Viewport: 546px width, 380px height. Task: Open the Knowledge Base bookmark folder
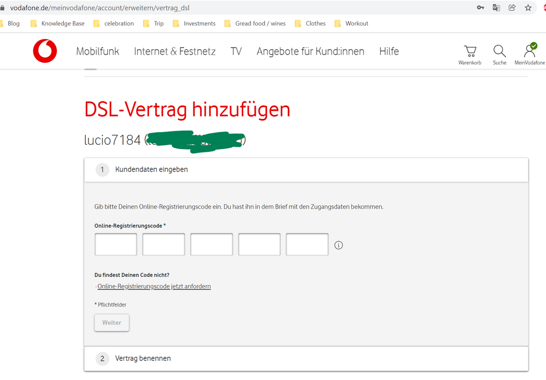coord(57,23)
